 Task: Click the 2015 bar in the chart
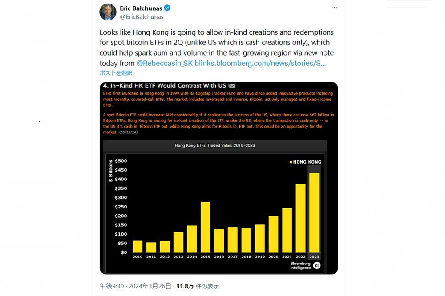(206, 227)
